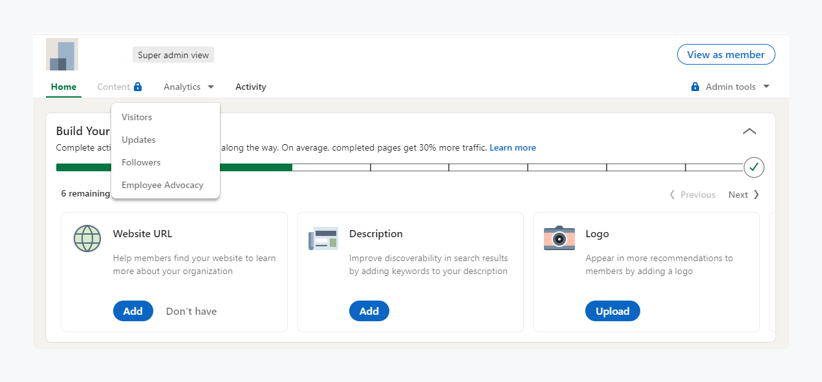Screen dimensions: 822x382
Task: Open Followers analytics from the dropdown
Action: point(141,162)
